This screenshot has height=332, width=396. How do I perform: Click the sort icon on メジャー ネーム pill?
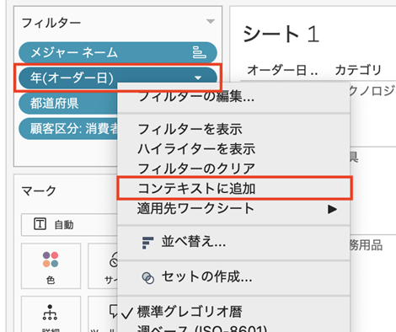(199, 52)
